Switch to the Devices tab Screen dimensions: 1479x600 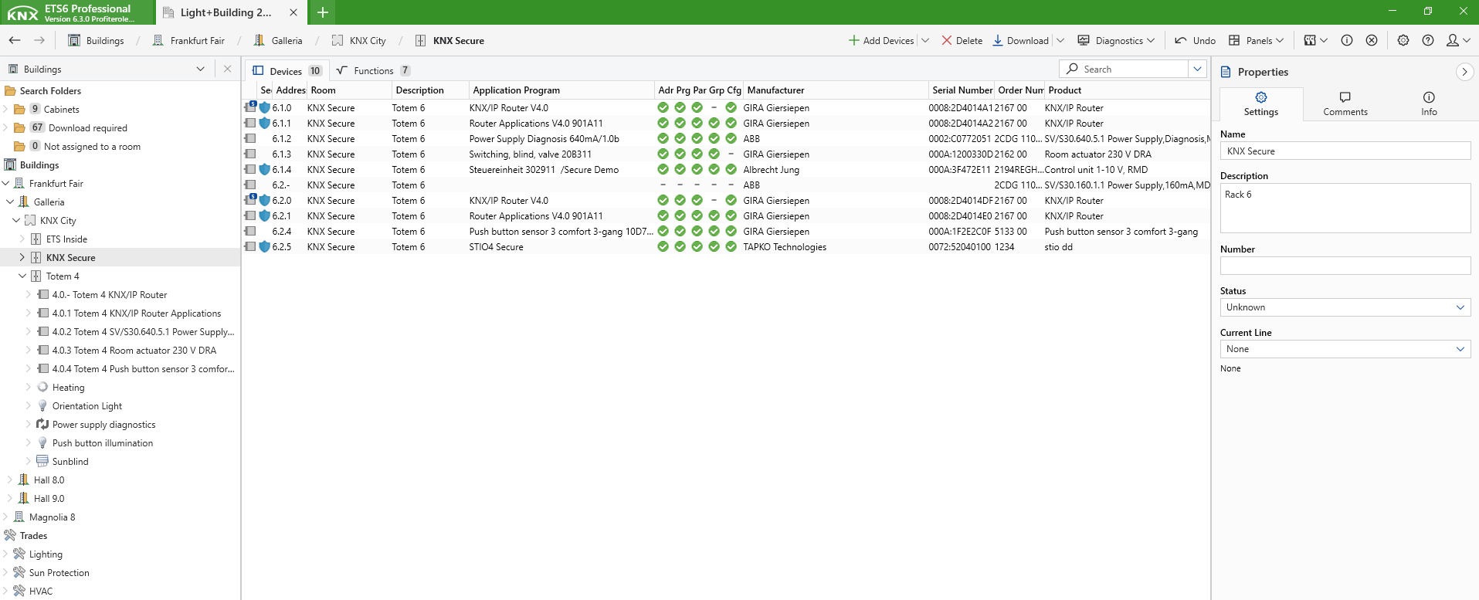[287, 70]
